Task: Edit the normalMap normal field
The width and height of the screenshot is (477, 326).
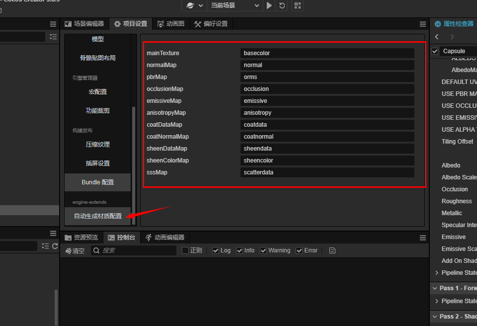Action: pyautogui.click(x=327, y=65)
